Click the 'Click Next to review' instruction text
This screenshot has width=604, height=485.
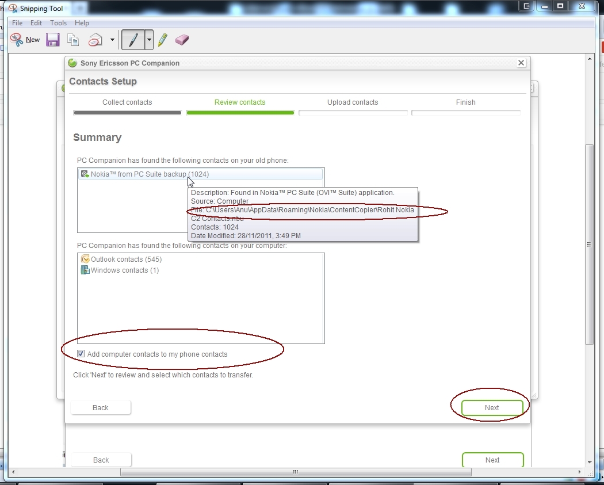[163, 375]
